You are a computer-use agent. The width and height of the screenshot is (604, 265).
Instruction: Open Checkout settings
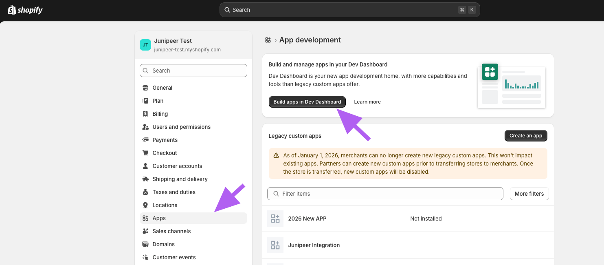tap(193, 153)
